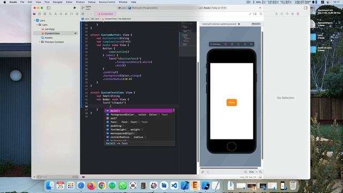The height and width of the screenshot is (193, 343).
Task: Select the ContentView editor tab
Action: click(x=106, y=14)
